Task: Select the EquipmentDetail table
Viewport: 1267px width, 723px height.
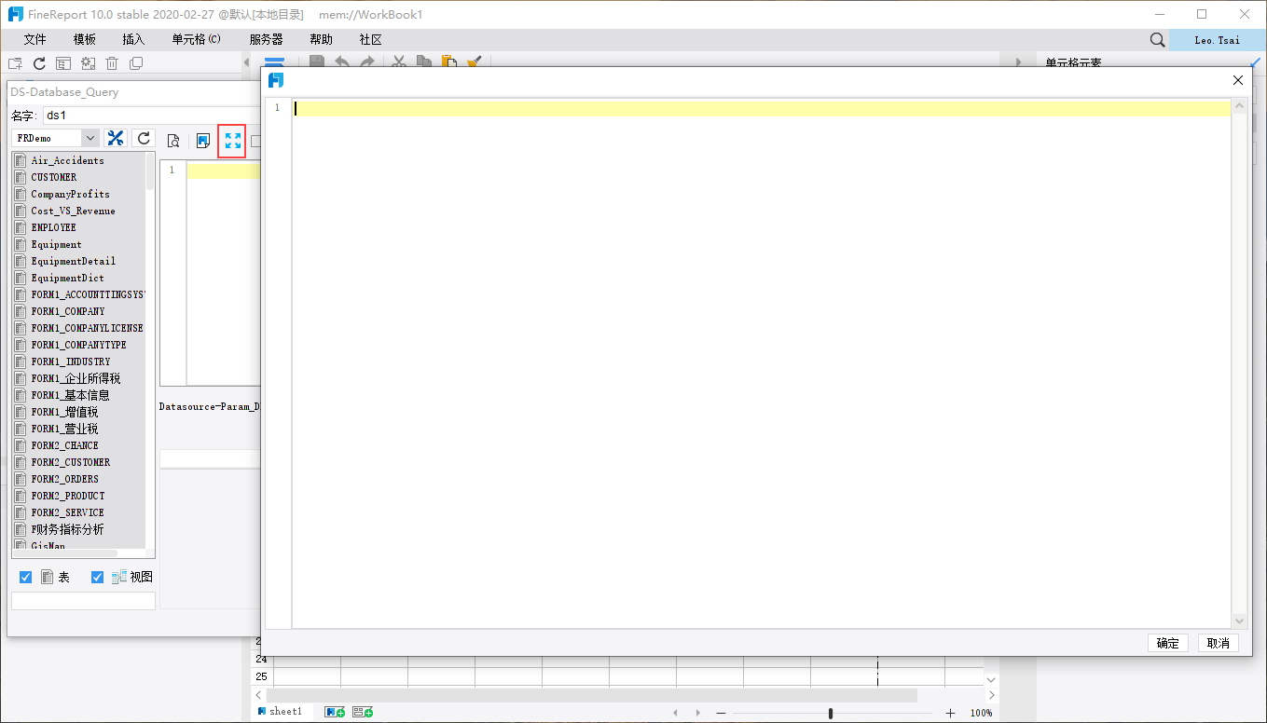Action: point(80,261)
